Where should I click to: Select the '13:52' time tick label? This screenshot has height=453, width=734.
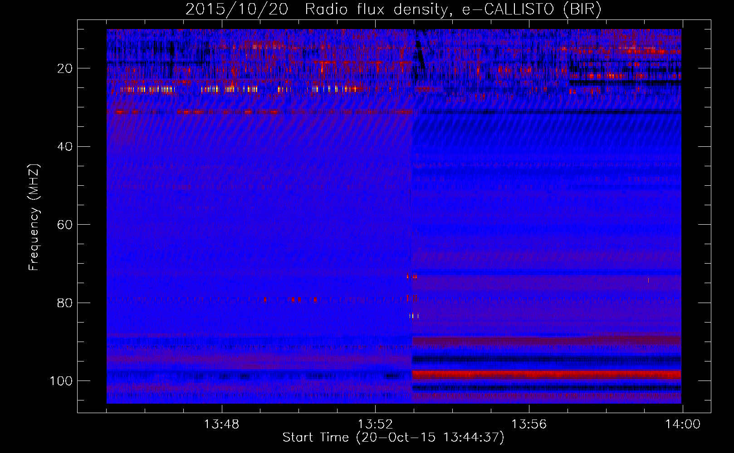[375, 424]
